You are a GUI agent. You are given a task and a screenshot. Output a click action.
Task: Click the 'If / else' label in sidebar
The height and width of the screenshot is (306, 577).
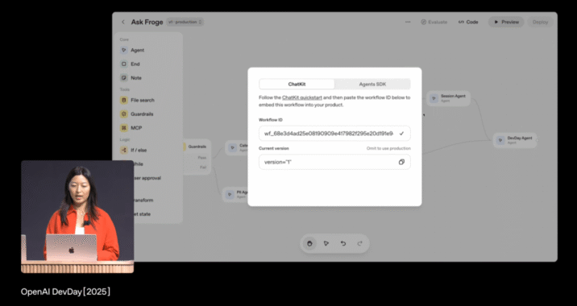click(x=139, y=150)
